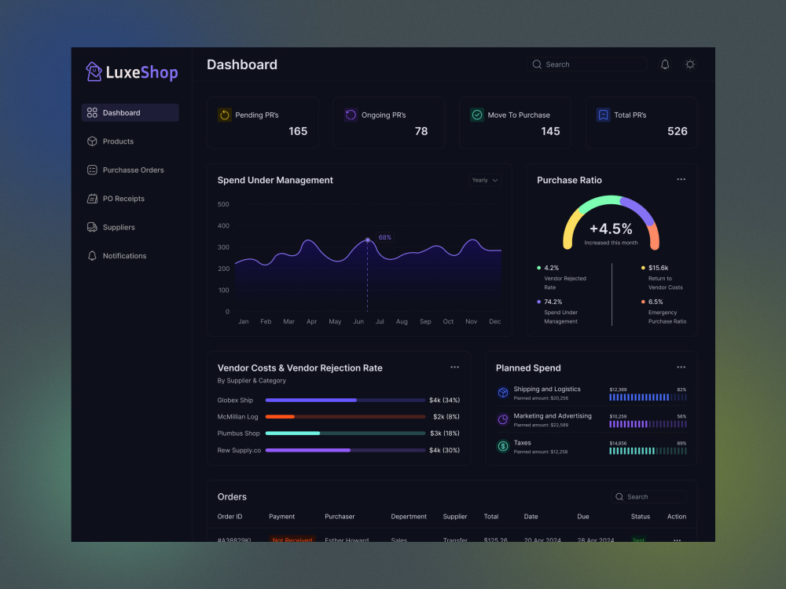Open the Pending PR's card value 165
The image size is (786, 589).
pyautogui.click(x=298, y=131)
